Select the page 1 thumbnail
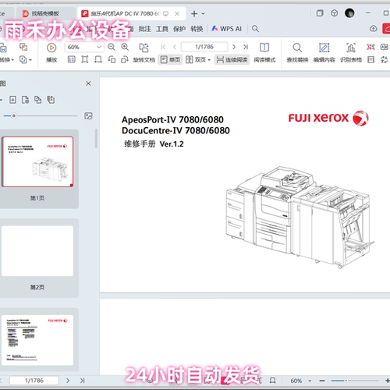 37,161
